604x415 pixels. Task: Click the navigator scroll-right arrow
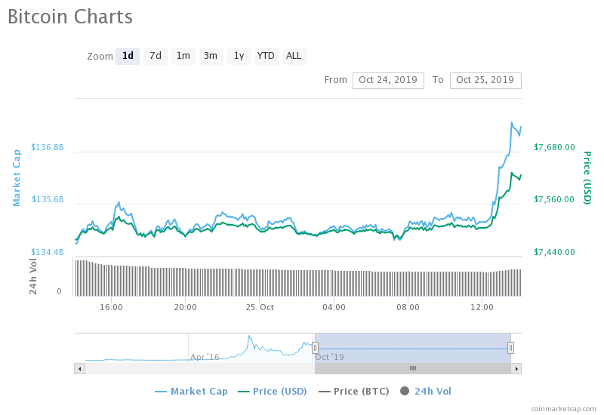pos(516,369)
